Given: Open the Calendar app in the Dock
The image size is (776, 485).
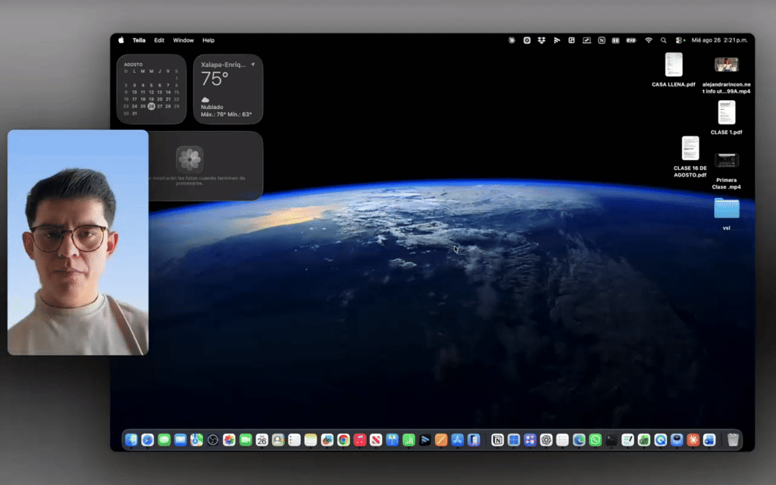Looking at the screenshot, I should (261, 440).
